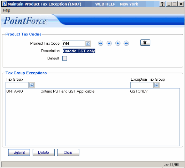Select the ONTARIO row in exceptions list

(x=93, y=92)
